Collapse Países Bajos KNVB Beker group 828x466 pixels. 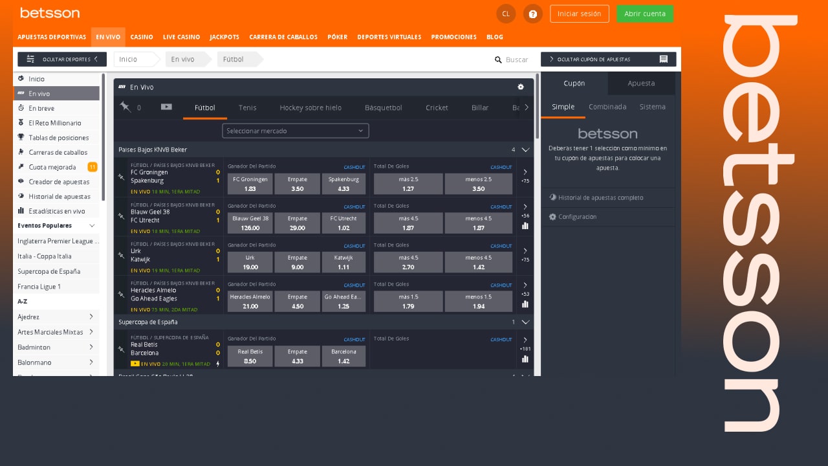tap(525, 150)
